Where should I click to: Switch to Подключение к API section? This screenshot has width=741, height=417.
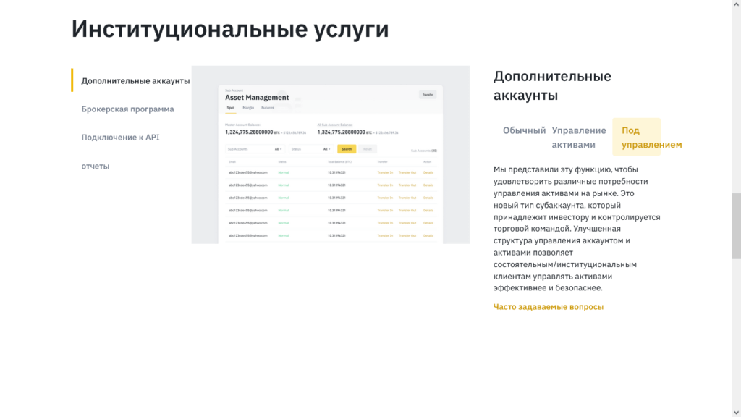pos(120,138)
